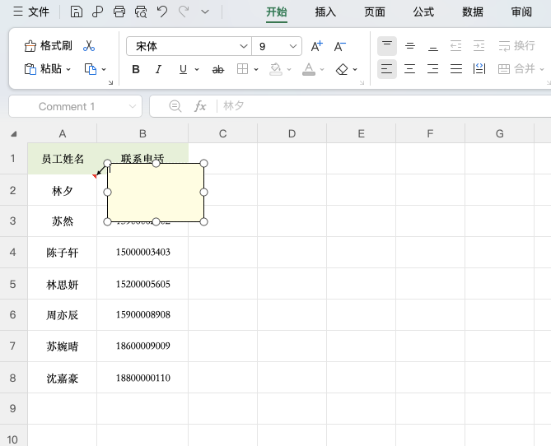Click the zoom magnifier icon in formula bar

(175, 106)
